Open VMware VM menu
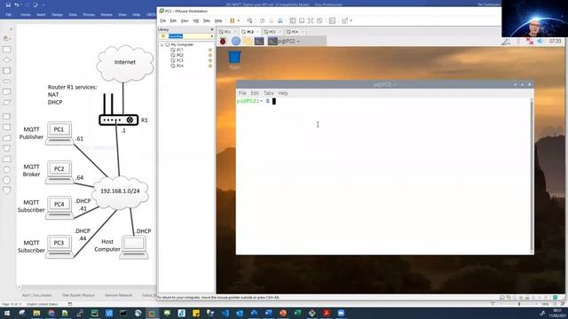The image size is (568, 319). pos(195,20)
